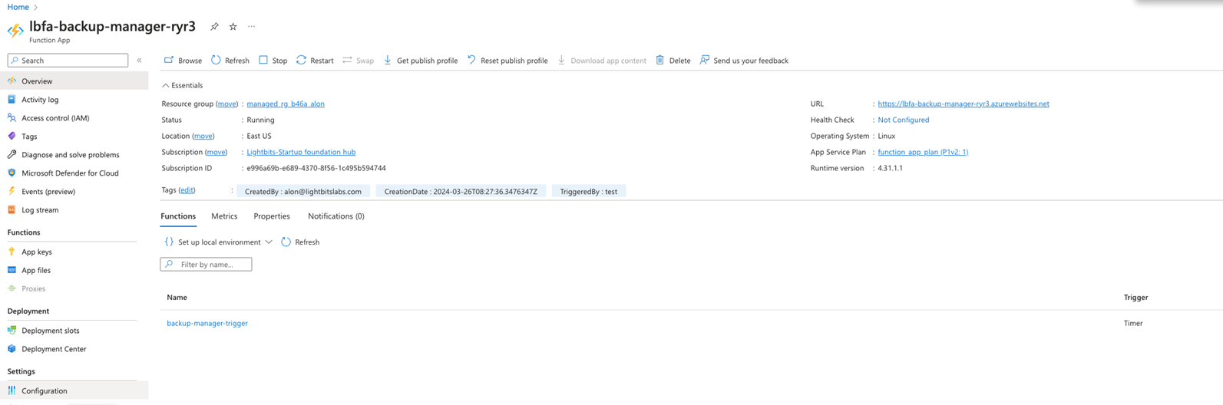Click the sidebar Search box
The image size is (1223, 405).
coord(68,60)
